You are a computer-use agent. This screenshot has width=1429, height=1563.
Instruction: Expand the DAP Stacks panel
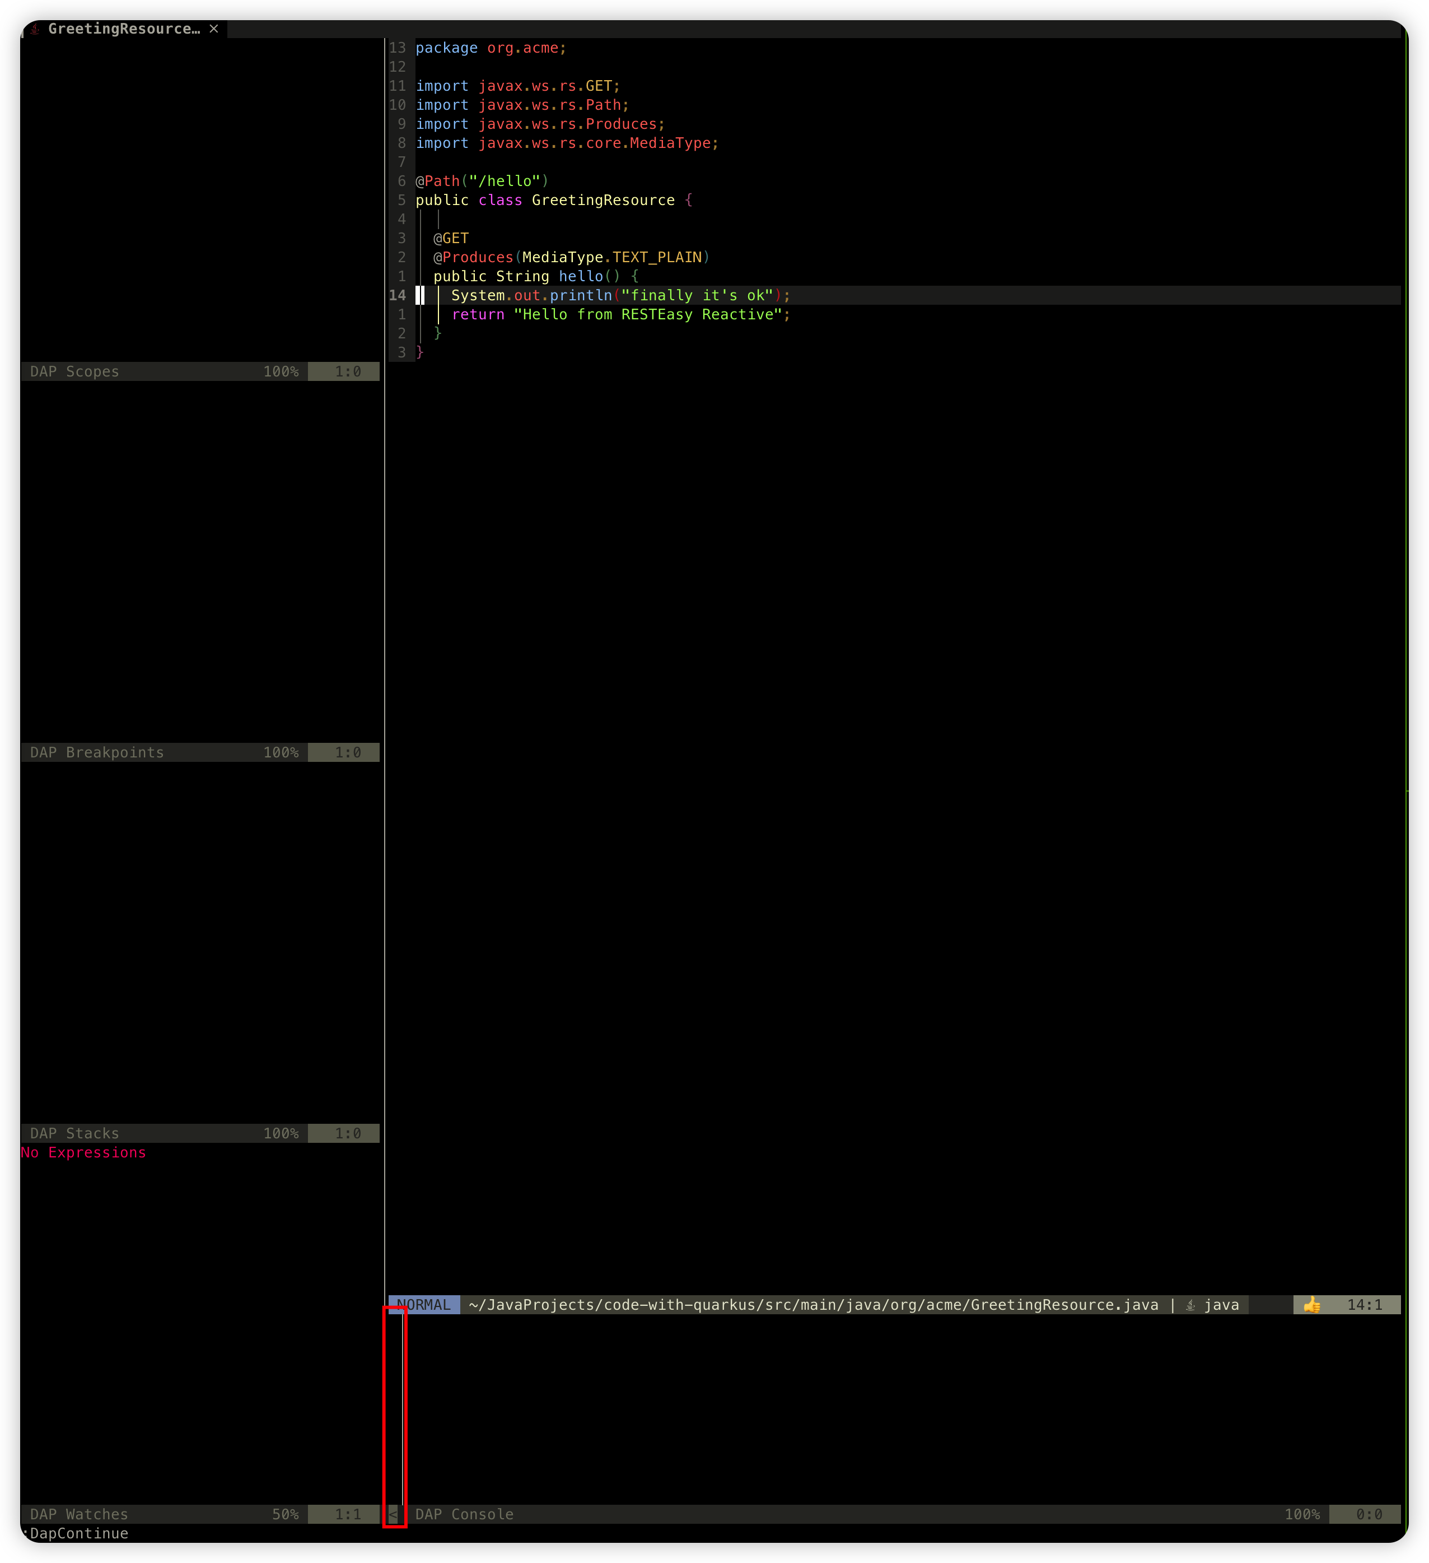point(73,1133)
